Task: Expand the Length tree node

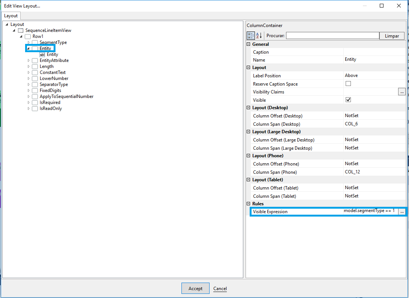Action: tap(28, 66)
